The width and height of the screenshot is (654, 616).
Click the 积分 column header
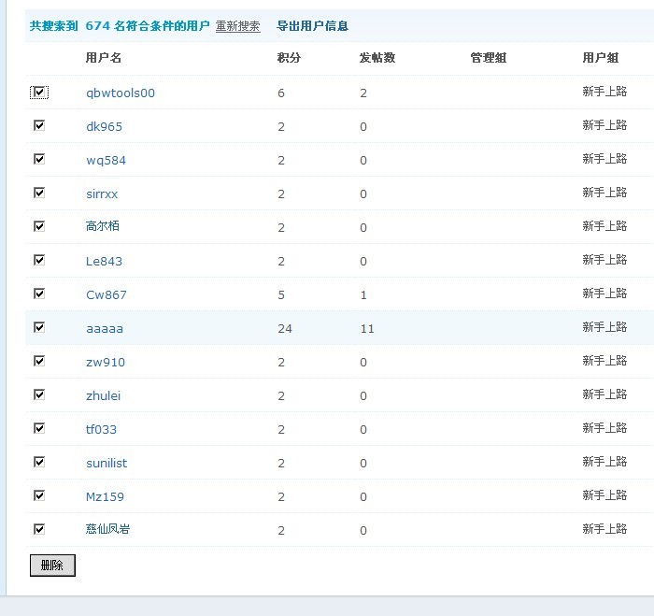point(289,58)
